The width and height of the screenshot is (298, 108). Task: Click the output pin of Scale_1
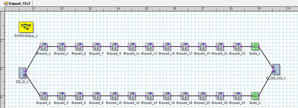tap(259, 46)
